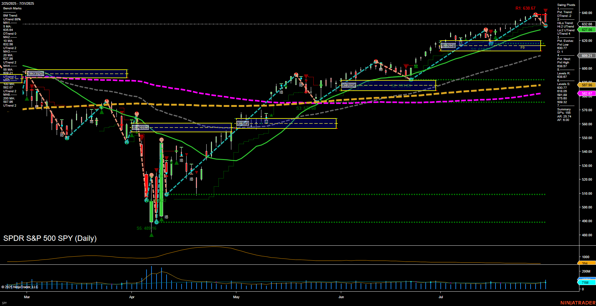The image size is (596, 306).
Task: Click the 10 MA: label
Action: [x=8, y=41]
